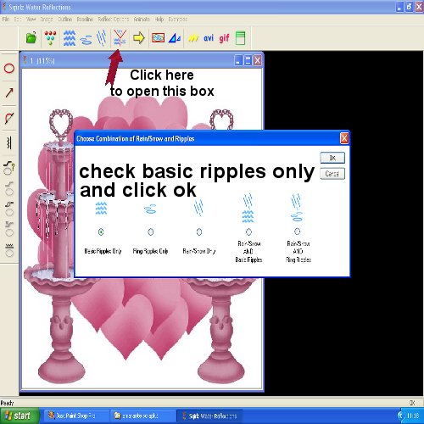Click OK in the ripples dialog
The height and width of the screenshot is (424, 424).
[x=332, y=158]
